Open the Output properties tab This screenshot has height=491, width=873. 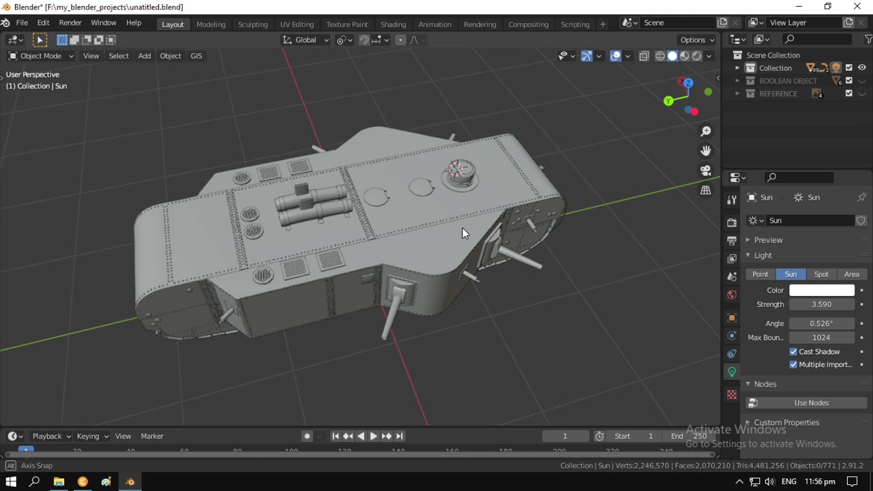click(732, 241)
